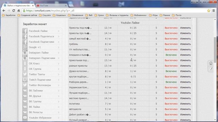Go to the browser home page icon
The width and height of the screenshot is (218, 122).
[x=19, y=11]
